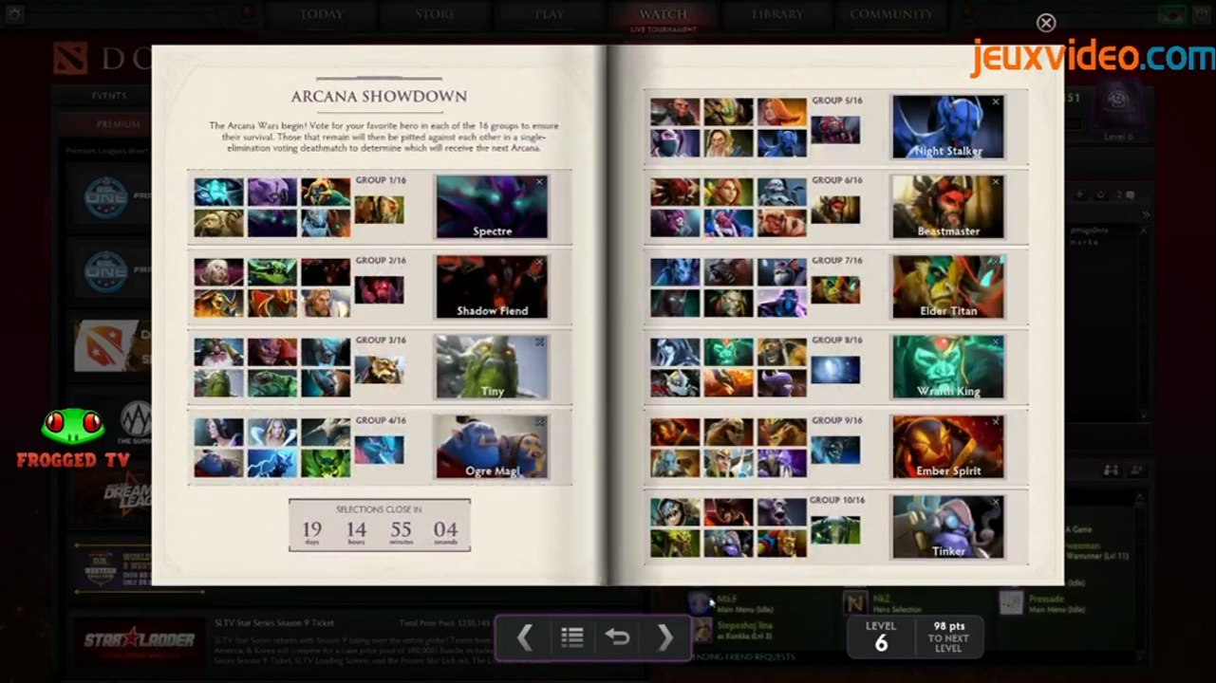Open the compendium table of contents icon
1216x683 pixels.
tap(571, 638)
